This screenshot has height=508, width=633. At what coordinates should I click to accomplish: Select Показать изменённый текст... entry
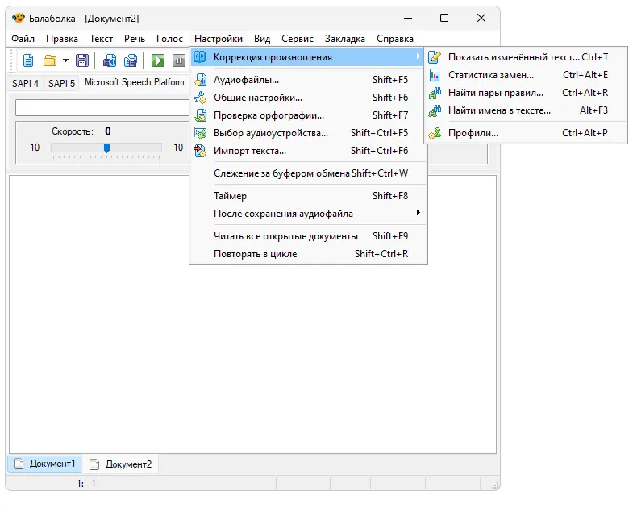(526, 57)
